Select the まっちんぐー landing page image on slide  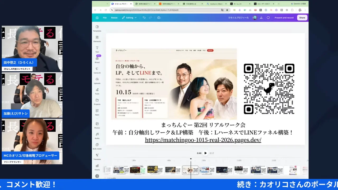pos(174,84)
